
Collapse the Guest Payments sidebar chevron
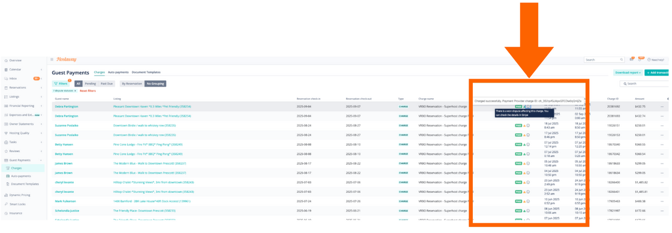click(41, 160)
